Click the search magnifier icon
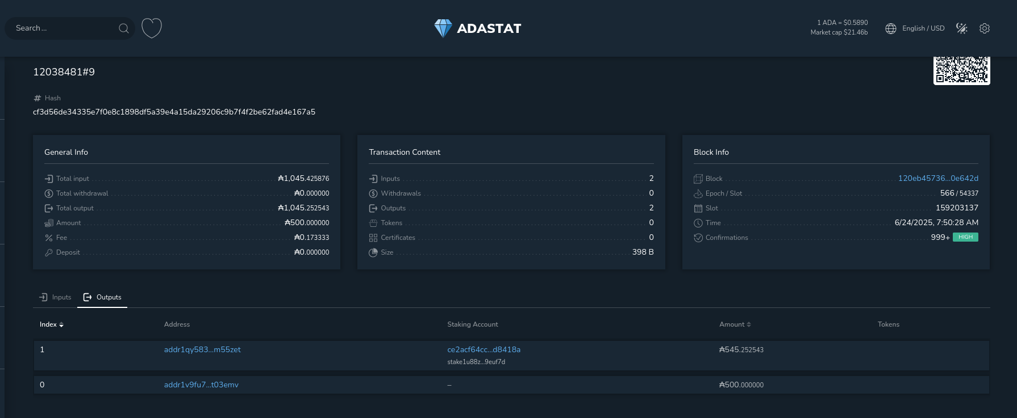1017x418 pixels. pyautogui.click(x=123, y=28)
